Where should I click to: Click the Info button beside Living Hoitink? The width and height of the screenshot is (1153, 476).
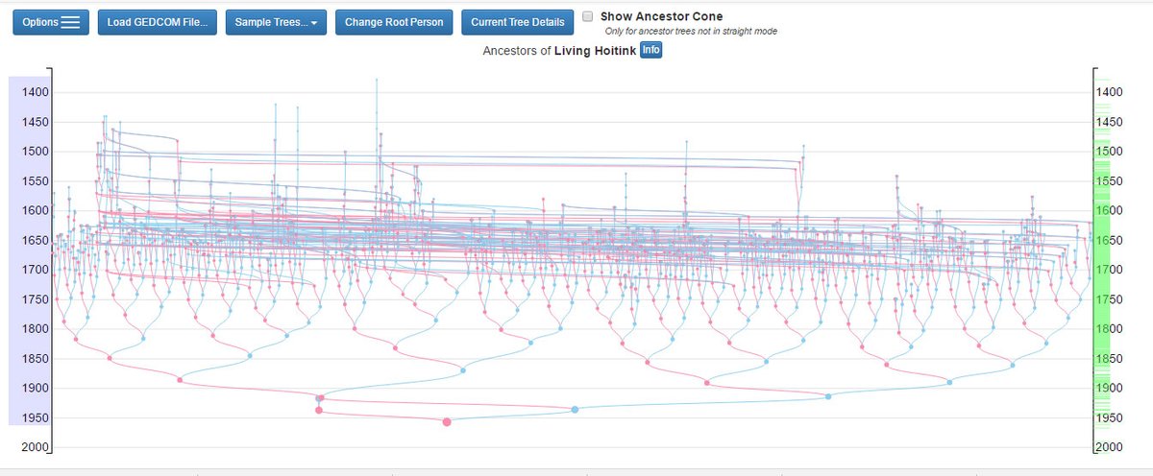coord(651,50)
